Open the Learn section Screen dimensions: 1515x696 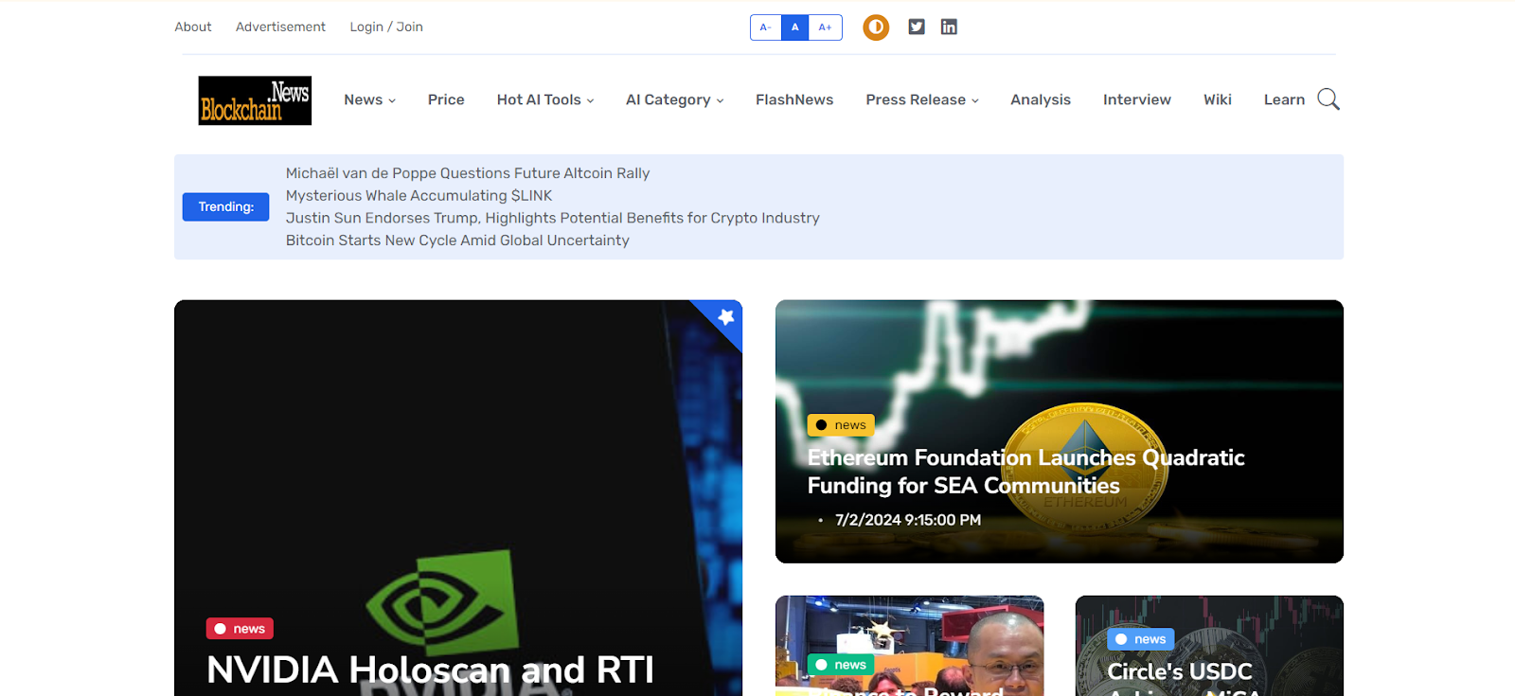pyautogui.click(x=1284, y=99)
